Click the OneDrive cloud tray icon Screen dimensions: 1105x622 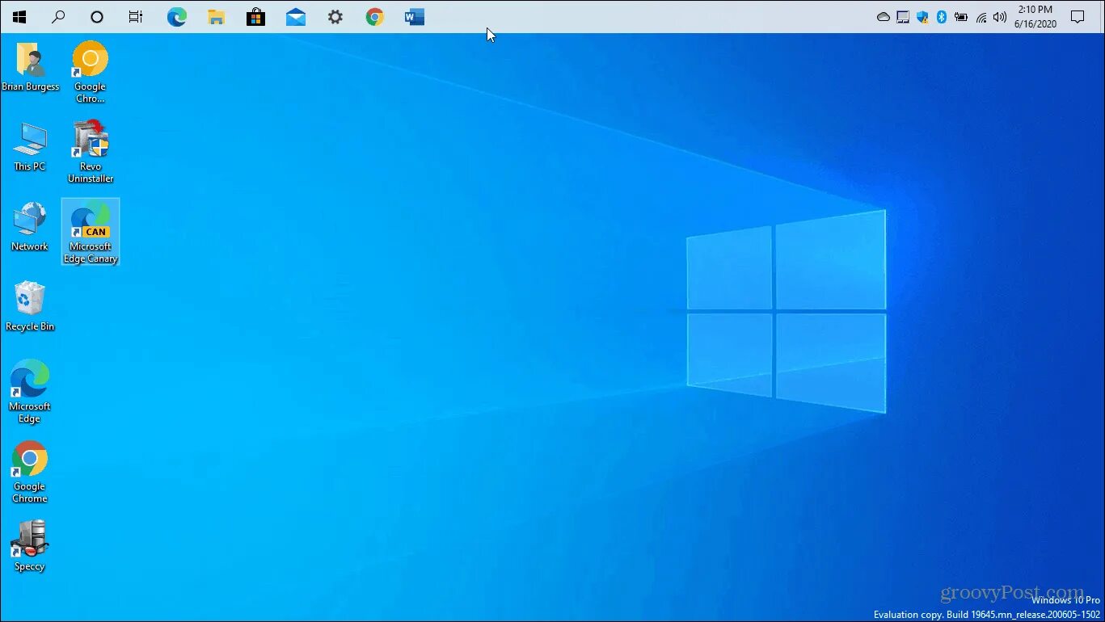click(x=884, y=17)
